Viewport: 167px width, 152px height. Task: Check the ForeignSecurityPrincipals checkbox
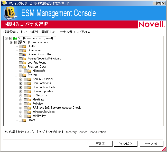click(20, 59)
